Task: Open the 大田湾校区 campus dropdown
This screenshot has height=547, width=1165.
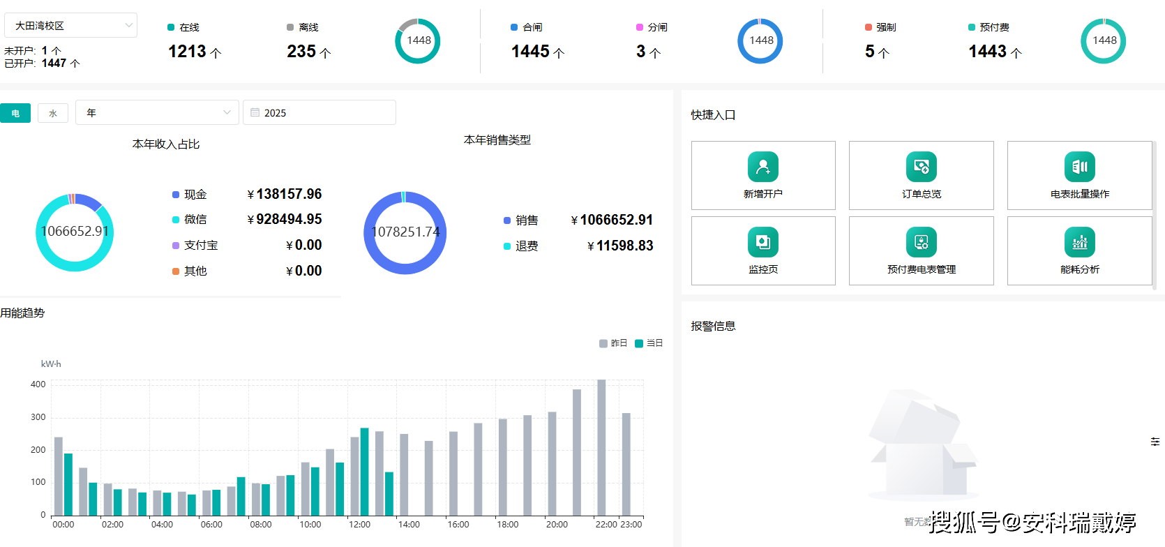Action: 70,25
